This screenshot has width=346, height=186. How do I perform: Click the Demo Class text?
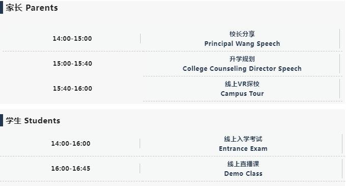243,174
